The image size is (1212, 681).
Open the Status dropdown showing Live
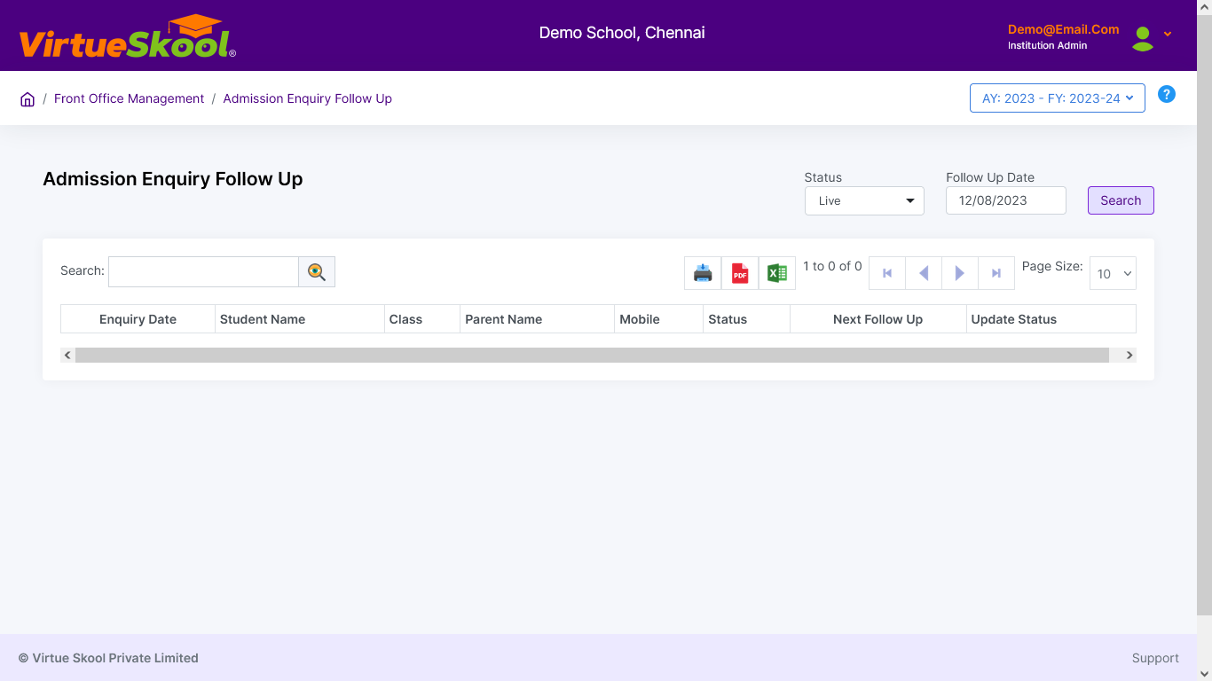pyautogui.click(x=864, y=200)
